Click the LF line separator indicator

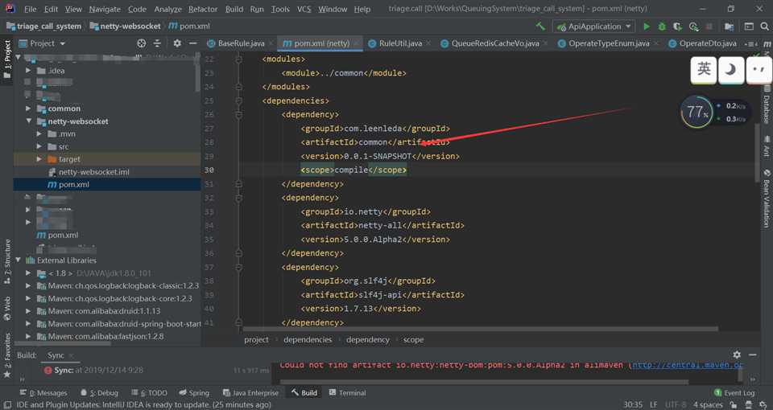[x=653, y=404]
